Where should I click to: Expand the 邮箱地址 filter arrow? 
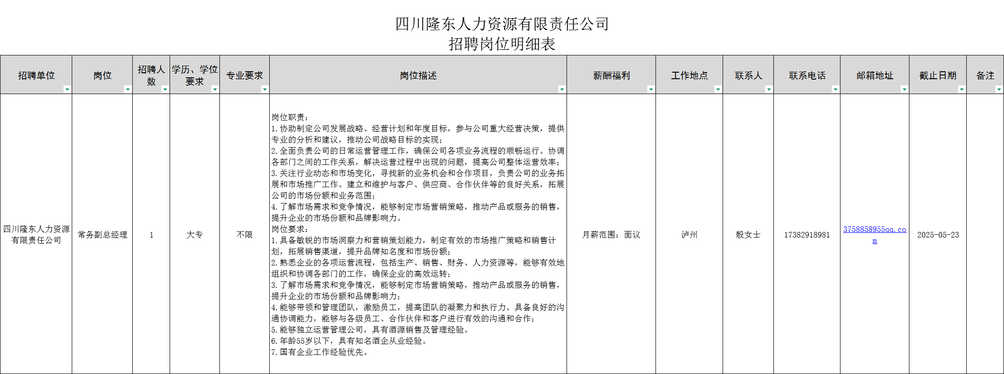(x=904, y=89)
